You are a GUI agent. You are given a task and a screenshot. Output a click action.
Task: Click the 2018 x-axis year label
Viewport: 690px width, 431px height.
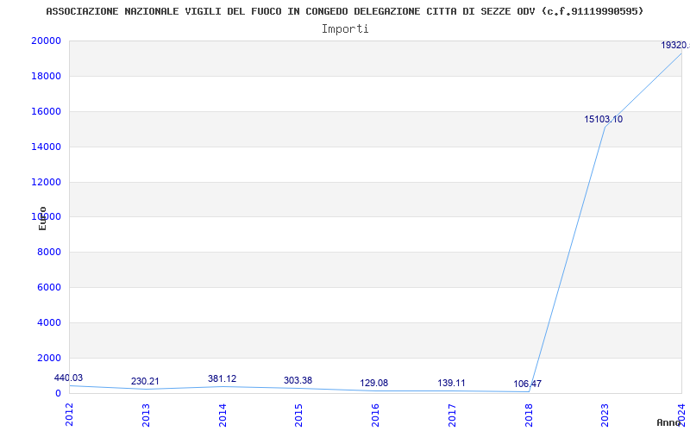coord(529,415)
